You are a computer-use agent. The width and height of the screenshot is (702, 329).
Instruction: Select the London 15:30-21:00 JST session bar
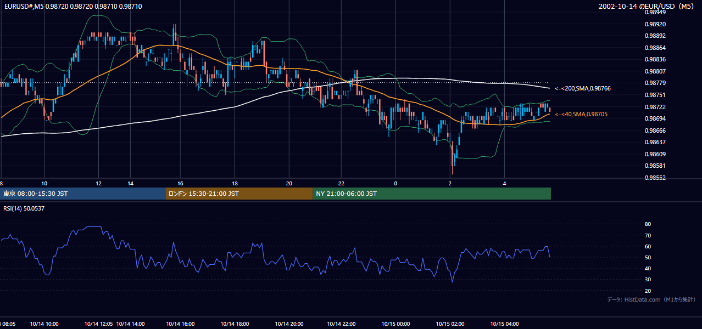pos(239,194)
